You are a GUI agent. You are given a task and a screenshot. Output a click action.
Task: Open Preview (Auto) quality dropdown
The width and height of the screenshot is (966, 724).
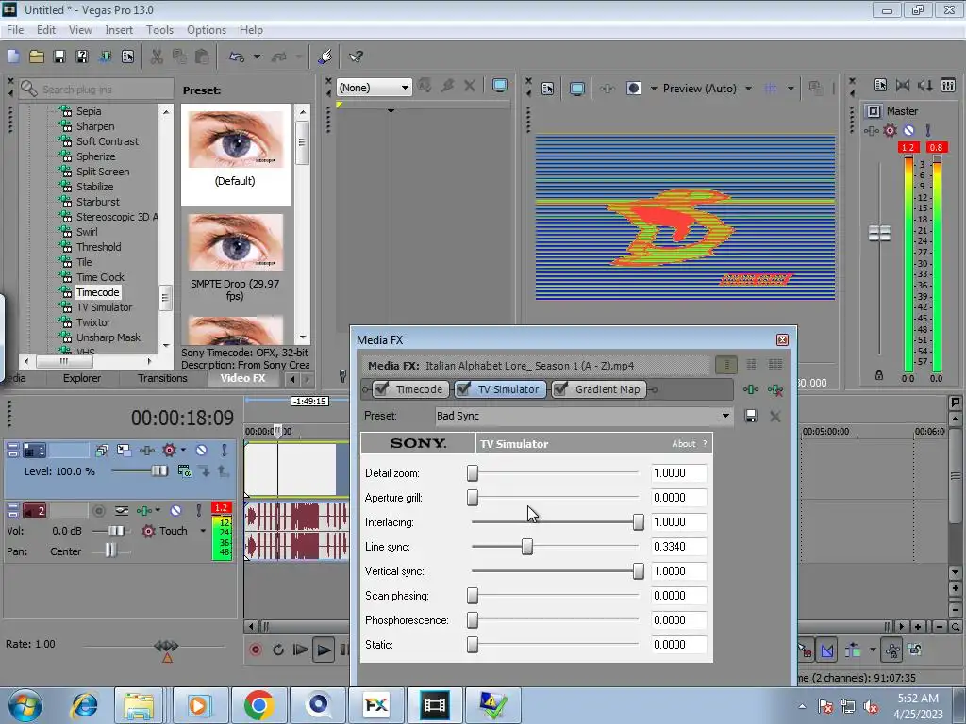(x=748, y=89)
